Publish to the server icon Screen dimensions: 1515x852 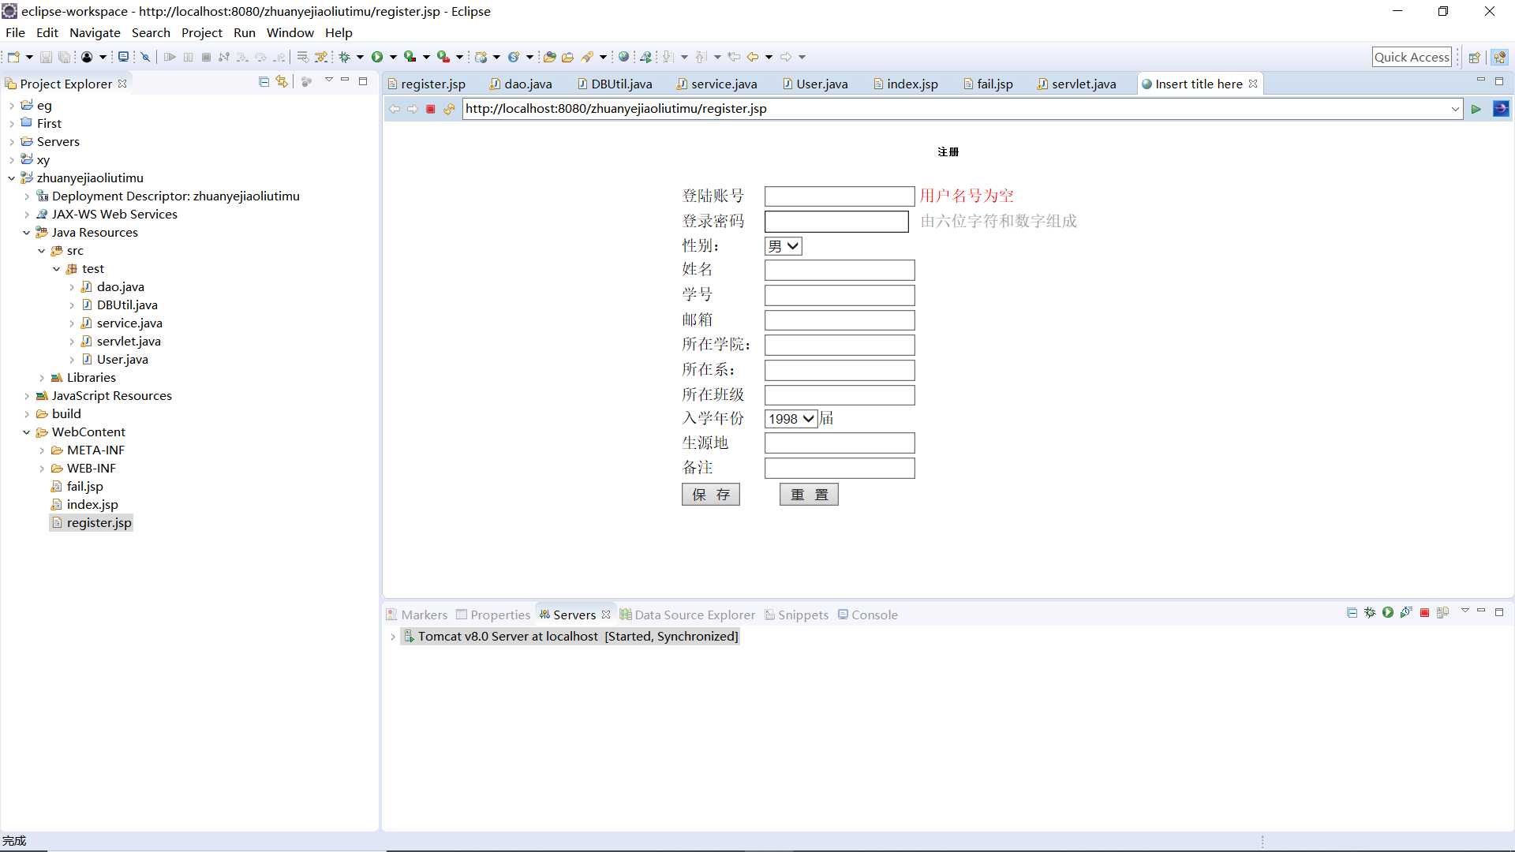pyautogui.click(x=1442, y=613)
